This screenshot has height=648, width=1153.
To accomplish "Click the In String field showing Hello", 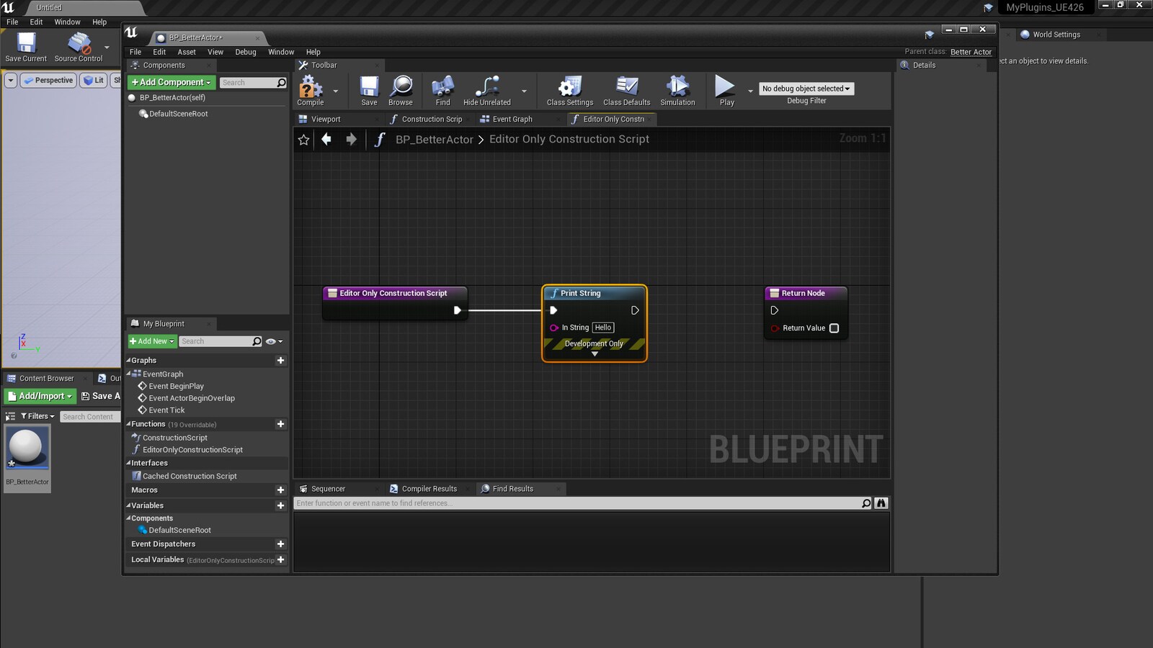I will [602, 328].
